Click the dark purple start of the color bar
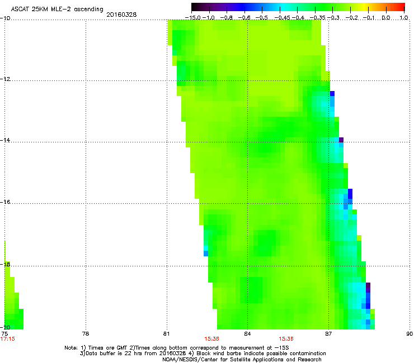The width and height of the screenshot is (414, 363). pyautogui.click(x=197, y=7)
